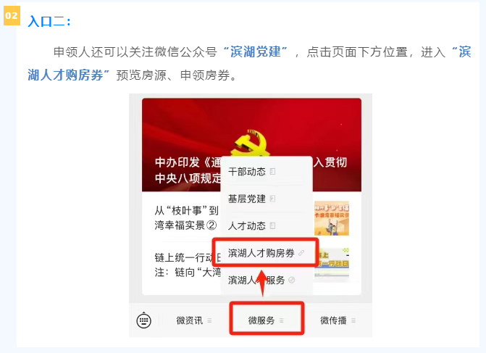The image size is (486, 353).
Task: Click the keyboard toggle icon
Action: tap(144, 320)
